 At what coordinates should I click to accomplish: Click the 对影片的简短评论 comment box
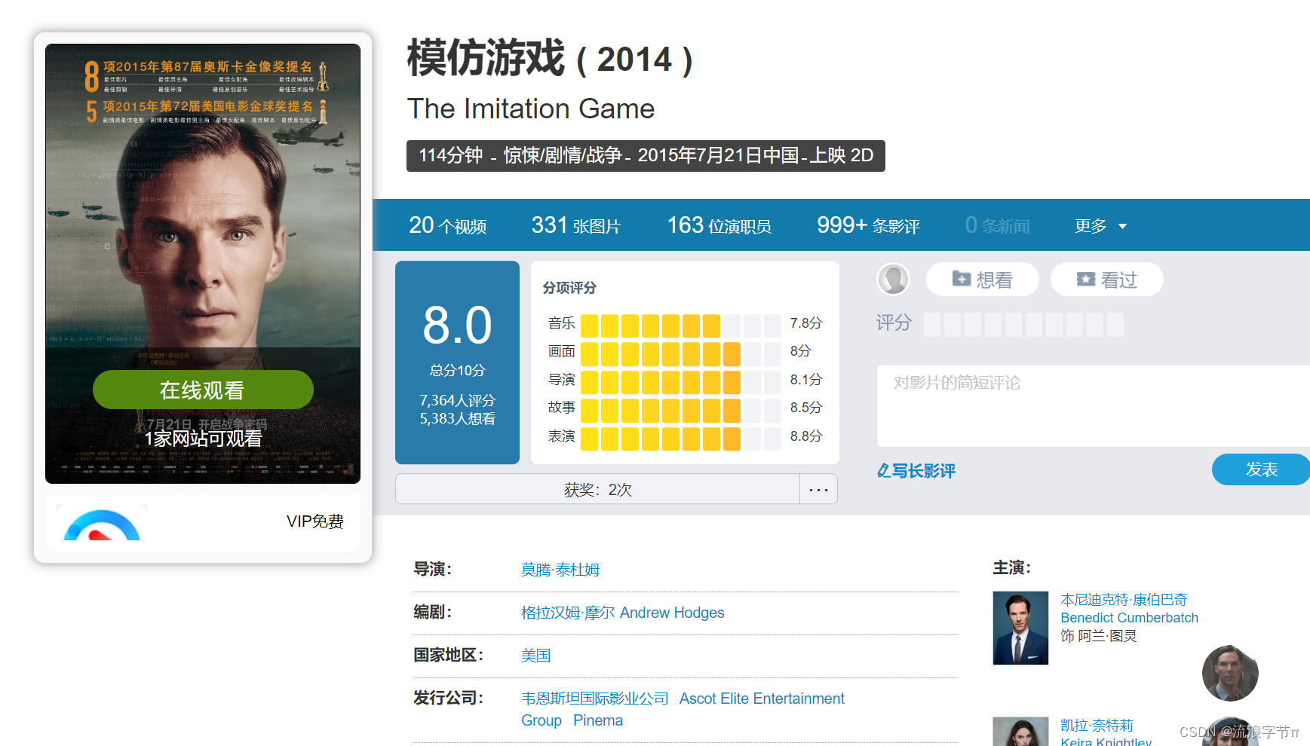pyautogui.click(x=1093, y=405)
